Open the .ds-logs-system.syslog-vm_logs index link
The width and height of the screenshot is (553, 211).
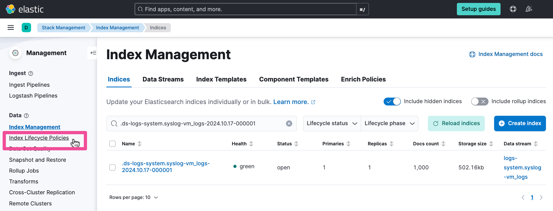[x=166, y=167]
